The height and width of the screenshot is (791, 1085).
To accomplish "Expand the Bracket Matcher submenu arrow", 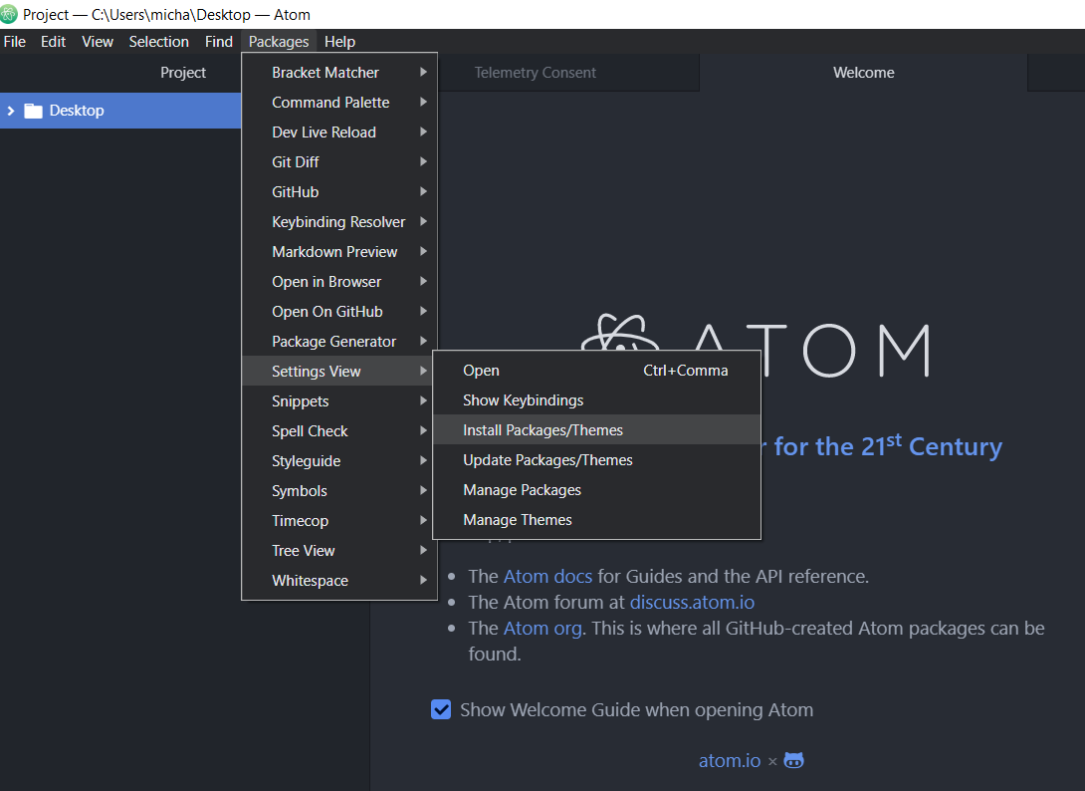I will (423, 73).
